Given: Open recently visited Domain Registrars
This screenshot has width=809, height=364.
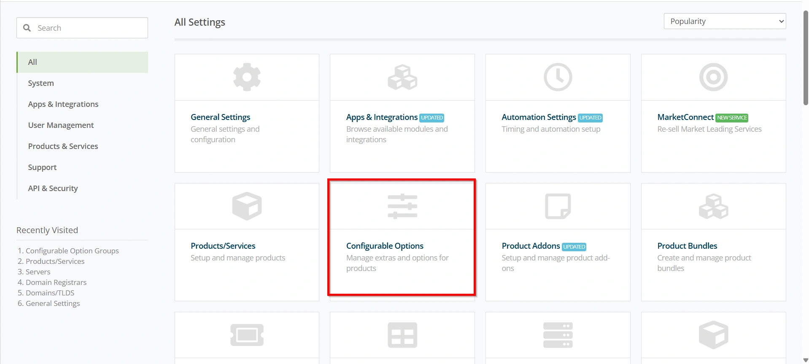Looking at the screenshot, I should point(56,282).
